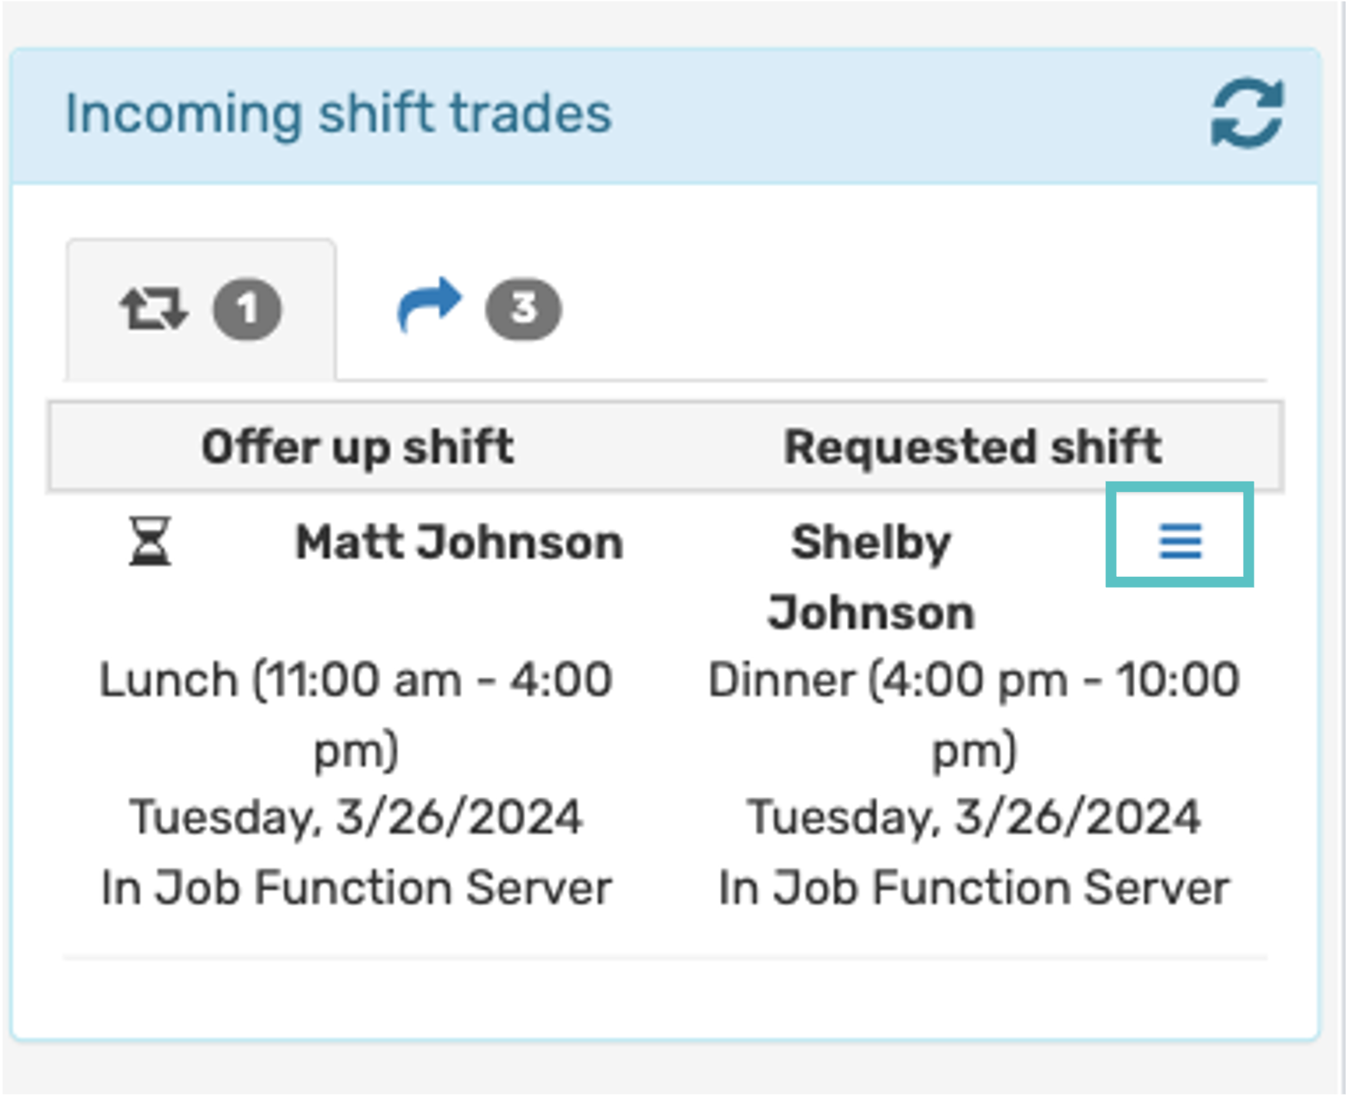Viewport: 1346px width, 1096px height.
Task: Click the 'Offer up shift' column header
Action: click(358, 447)
